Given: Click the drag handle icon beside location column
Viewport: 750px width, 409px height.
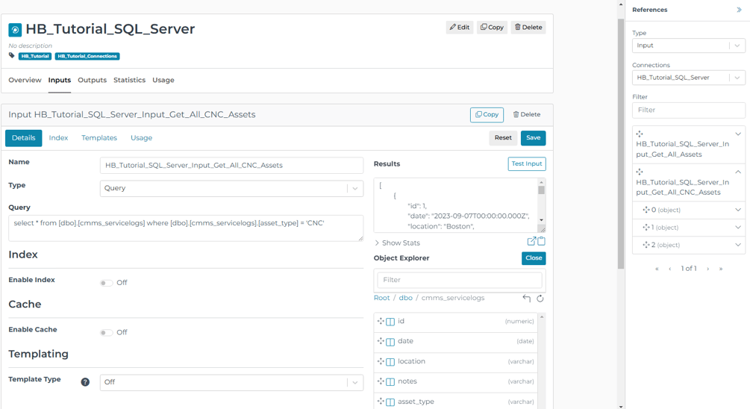Looking at the screenshot, I should (381, 361).
